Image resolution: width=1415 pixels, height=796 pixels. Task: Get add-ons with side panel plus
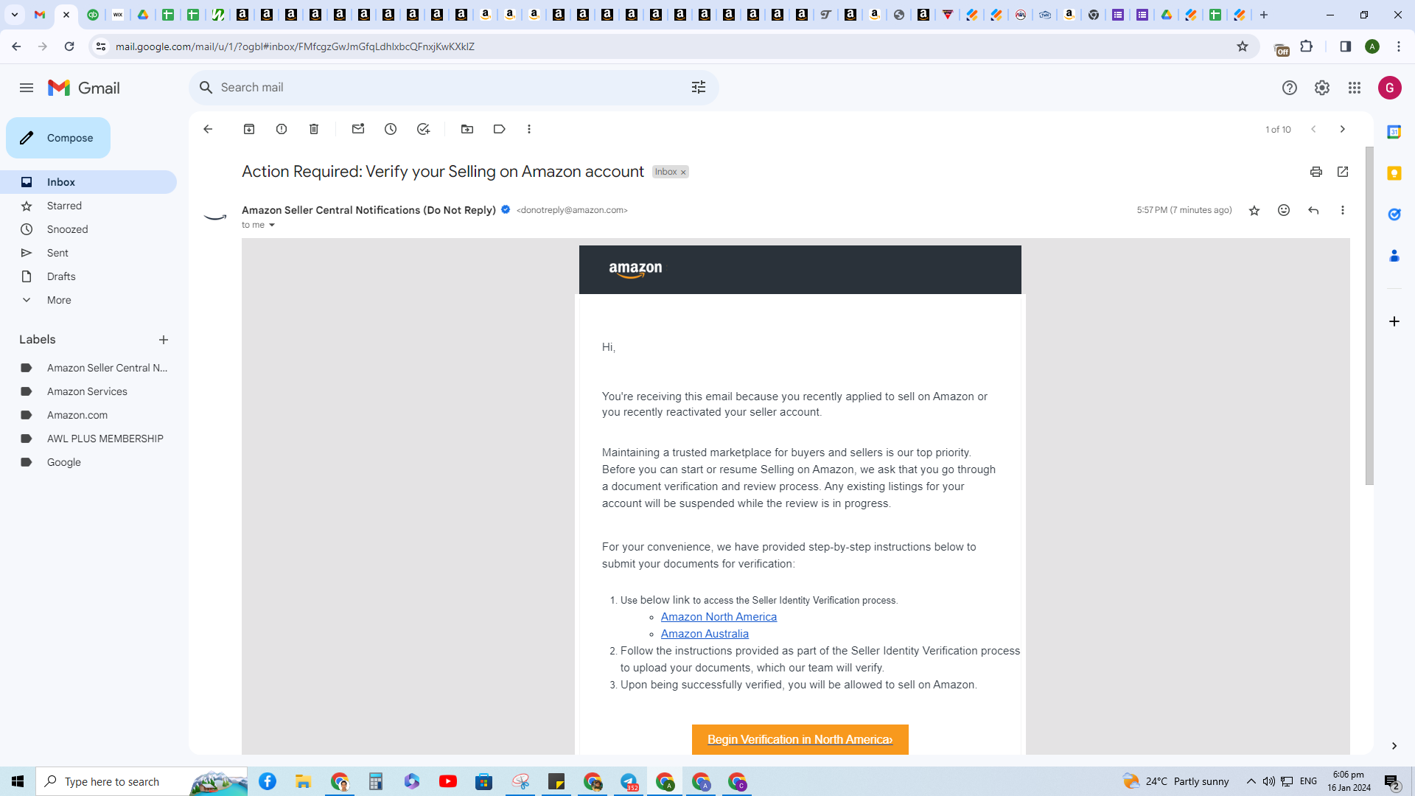coord(1394,321)
